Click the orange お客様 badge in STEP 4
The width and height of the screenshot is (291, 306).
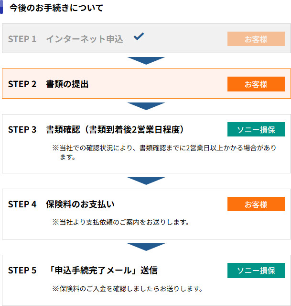pyautogui.click(x=256, y=204)
